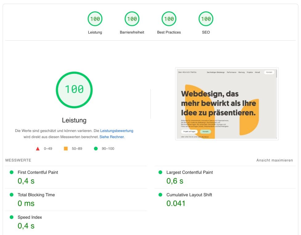Open the Siehe Rechner link

[112, 137]
